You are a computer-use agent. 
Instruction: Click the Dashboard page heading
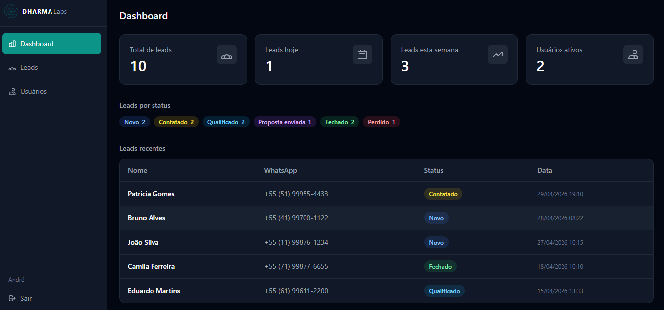(x=144, y=16)
